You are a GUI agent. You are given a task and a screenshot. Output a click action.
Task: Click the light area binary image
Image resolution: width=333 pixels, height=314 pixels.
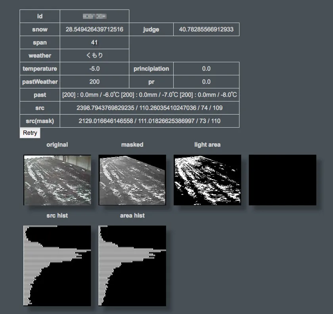click(x=207, y=180)
